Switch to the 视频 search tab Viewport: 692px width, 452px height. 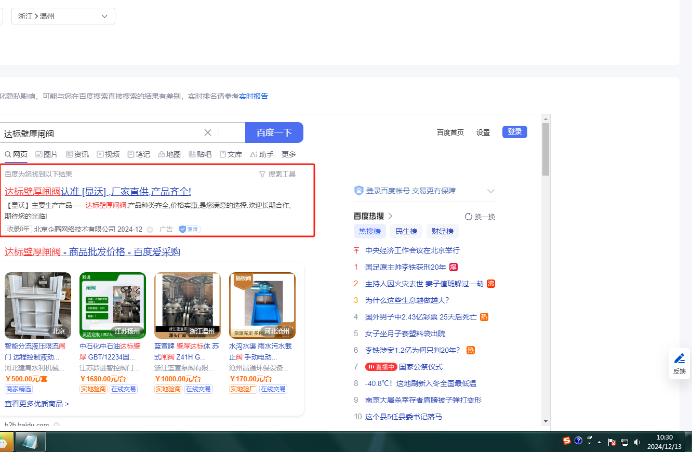pyautogui.click(x=108, y=154)
